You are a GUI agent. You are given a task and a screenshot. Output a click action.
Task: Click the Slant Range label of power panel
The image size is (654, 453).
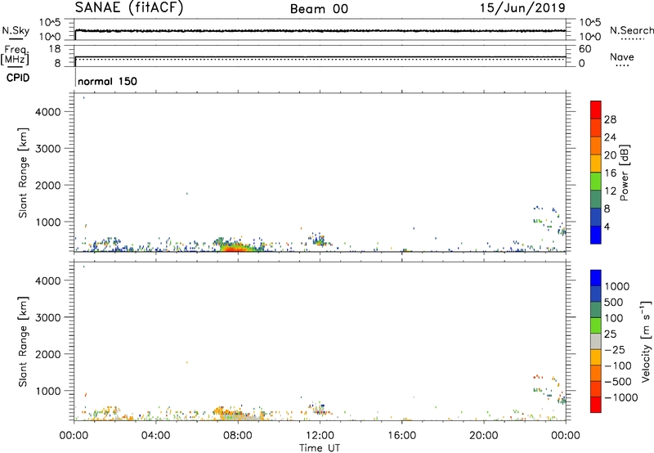point(23,173)
